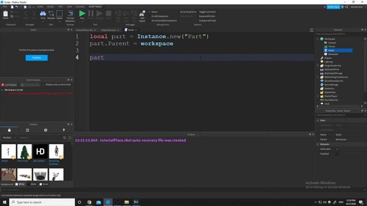Click the Replace tool icon
Image resolution: width=367 pixels, height=206 pixels.
coord(51,14)
